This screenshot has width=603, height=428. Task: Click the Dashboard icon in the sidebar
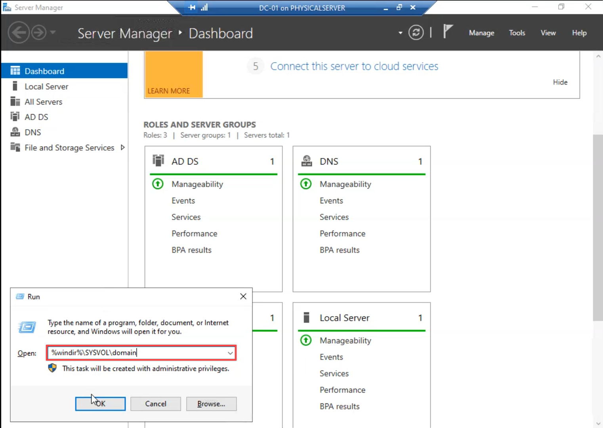point(15,71)
